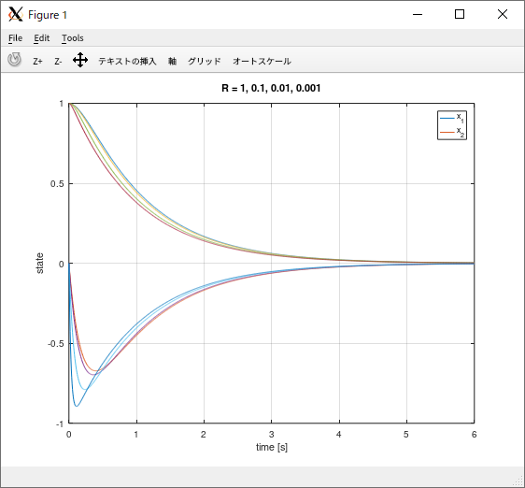
Task: Toggle the グリッド grid button
Action: pos(205,61)
